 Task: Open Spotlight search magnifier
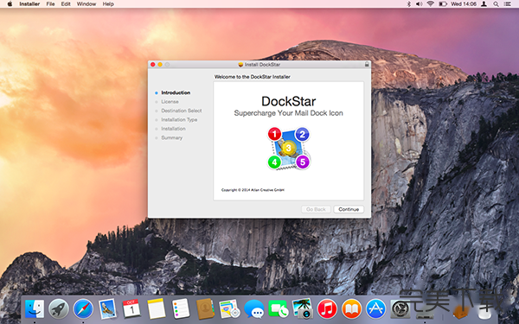click(496, 4)
